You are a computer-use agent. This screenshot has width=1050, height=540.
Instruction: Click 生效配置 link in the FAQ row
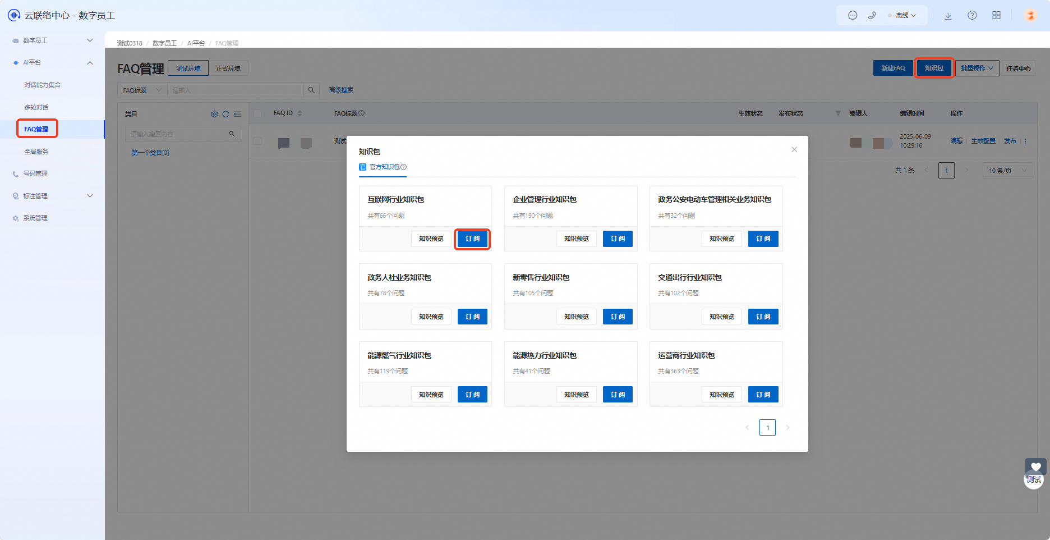coord(983,141)
